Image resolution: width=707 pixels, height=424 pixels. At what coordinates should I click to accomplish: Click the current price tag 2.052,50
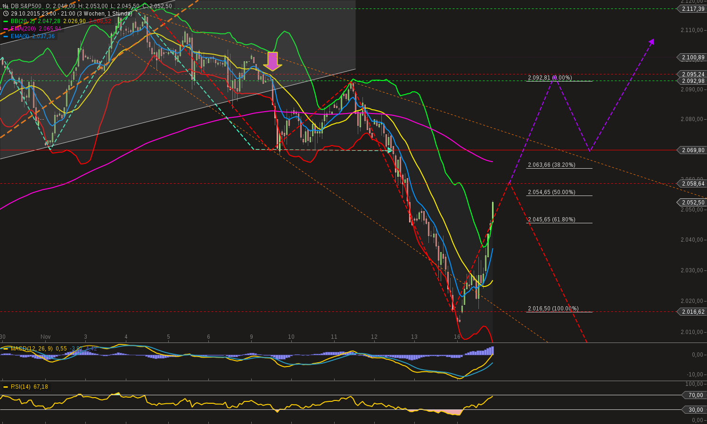(691, 203)
